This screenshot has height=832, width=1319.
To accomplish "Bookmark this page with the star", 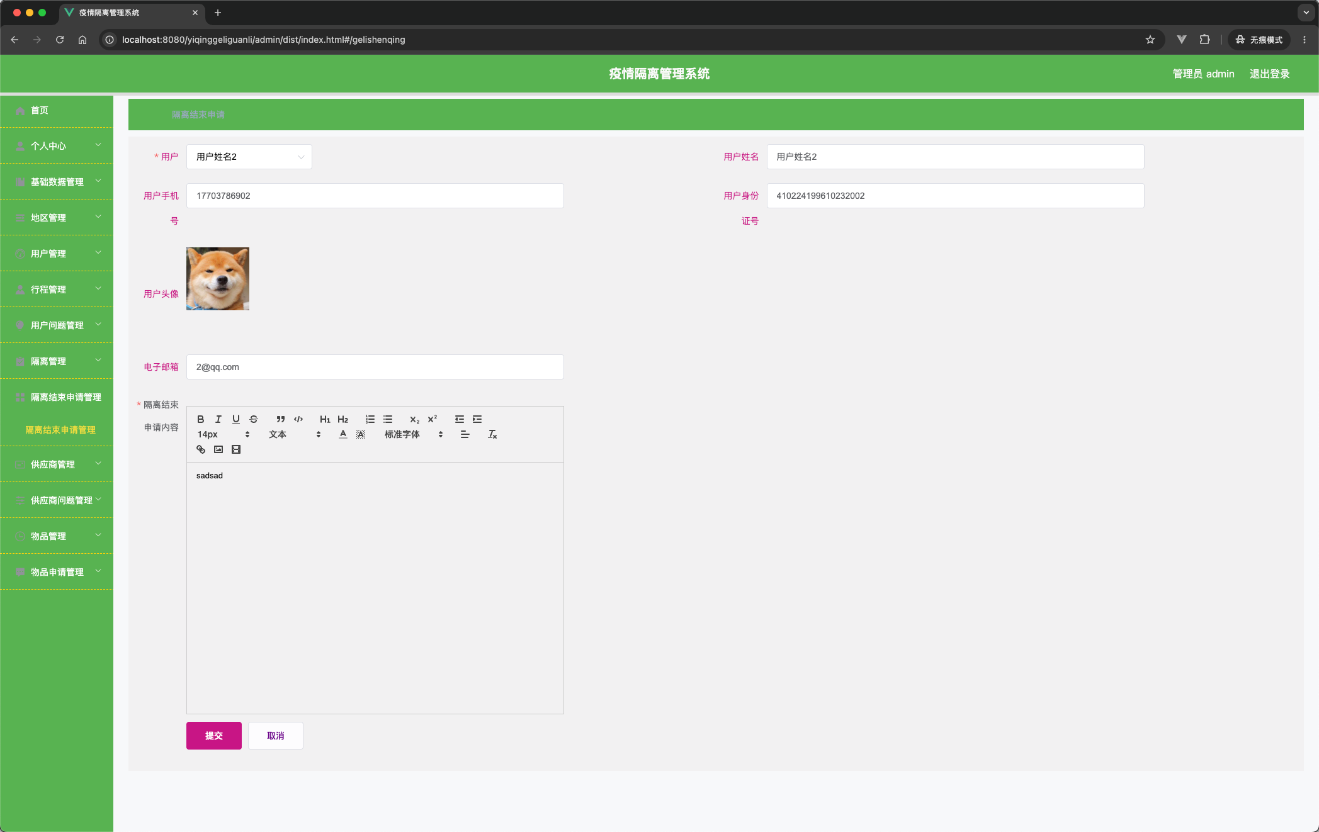I will pos(1150,40).
